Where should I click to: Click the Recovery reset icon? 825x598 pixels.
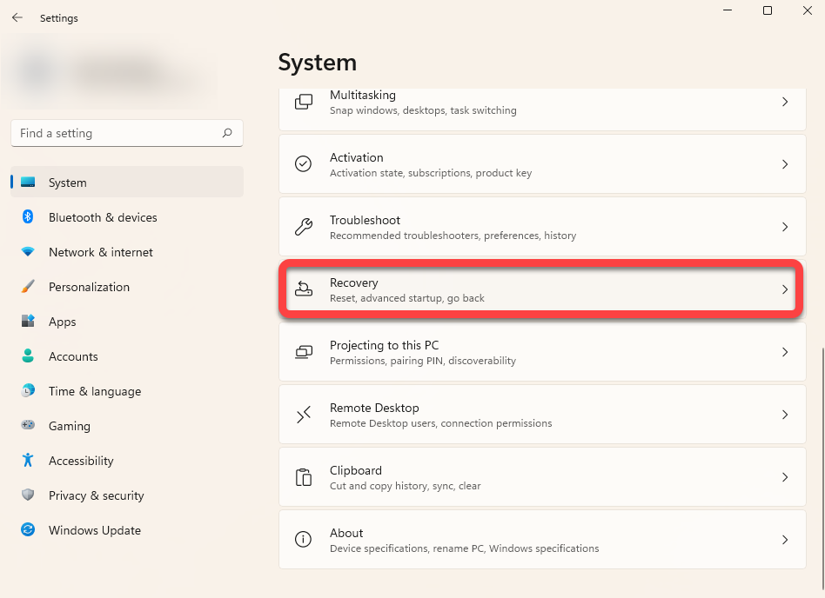303,289
